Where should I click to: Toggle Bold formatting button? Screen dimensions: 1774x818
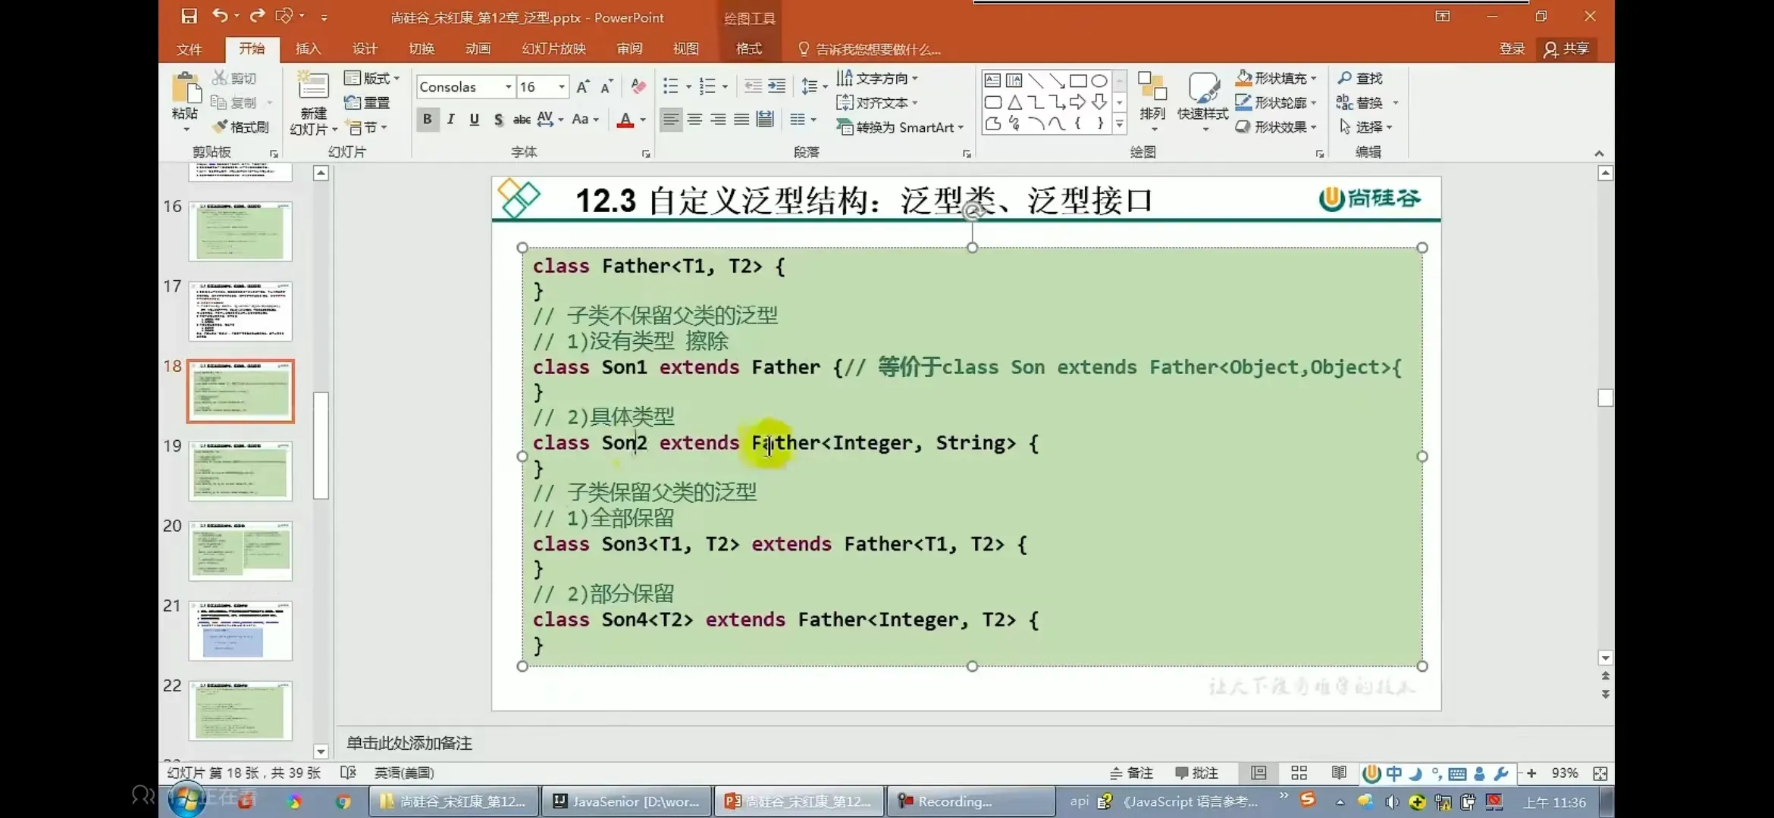point(428,119)
